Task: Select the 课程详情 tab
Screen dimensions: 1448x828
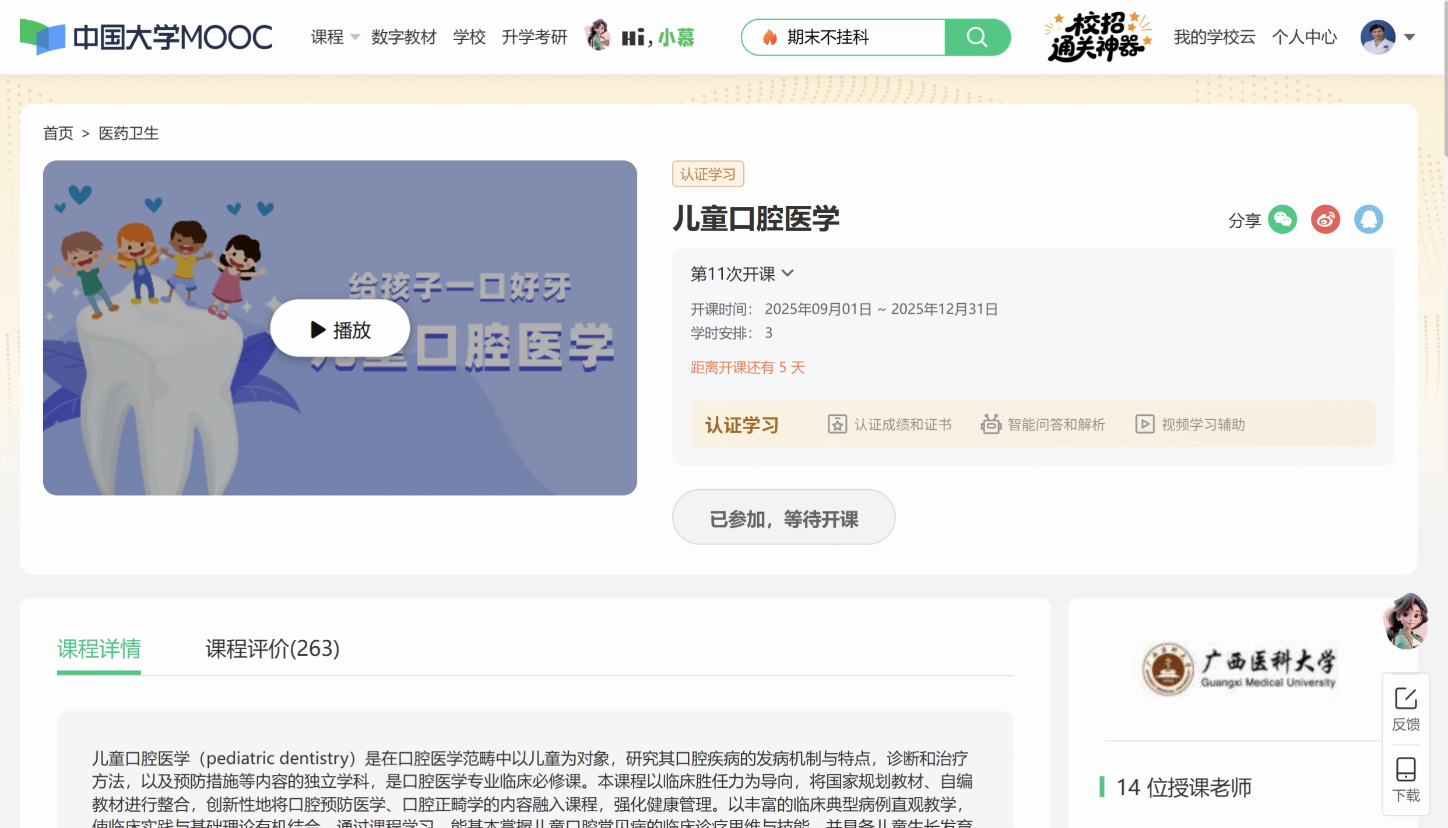Action: pyautogui.click(x=99, y=648)
